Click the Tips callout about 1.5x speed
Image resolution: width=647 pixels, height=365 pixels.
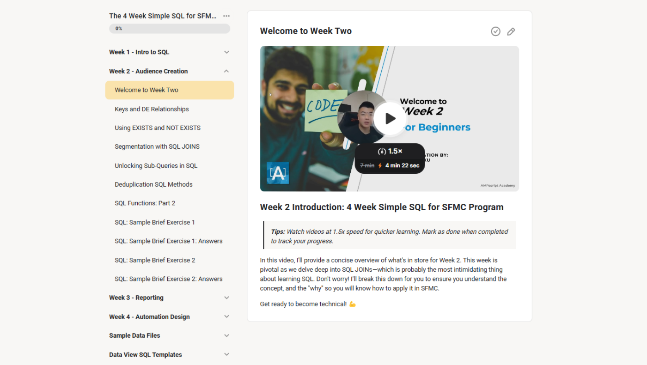point(390,236)
